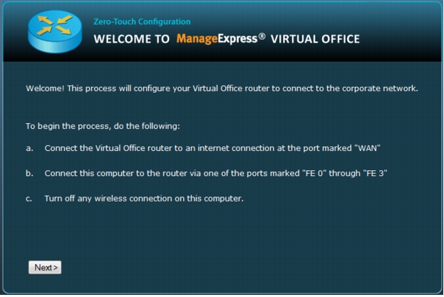Click the "To begin the process" line
444x297 pixels.
pos(103,126)
